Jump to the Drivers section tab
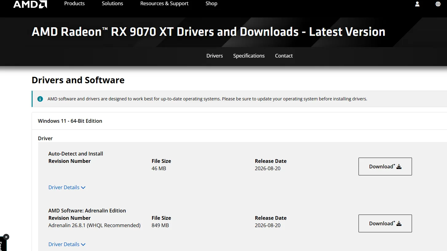This screenshot has width=447, height=251. click(215, 56)
